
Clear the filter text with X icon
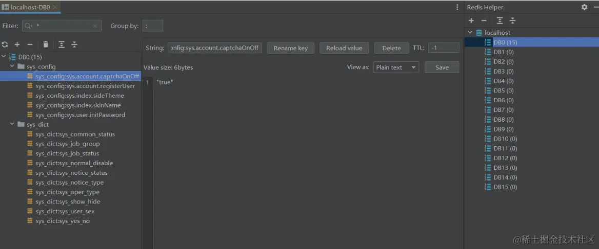(x=95, y=26)
